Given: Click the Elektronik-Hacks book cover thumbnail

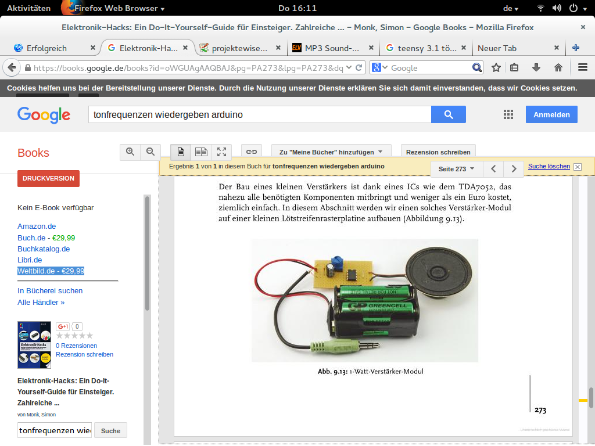Looking at the screenshot, I should [x=34, y=345].
